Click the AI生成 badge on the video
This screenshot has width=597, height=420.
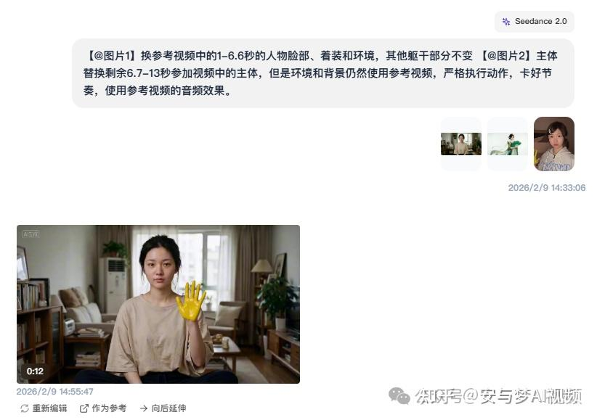31,234
